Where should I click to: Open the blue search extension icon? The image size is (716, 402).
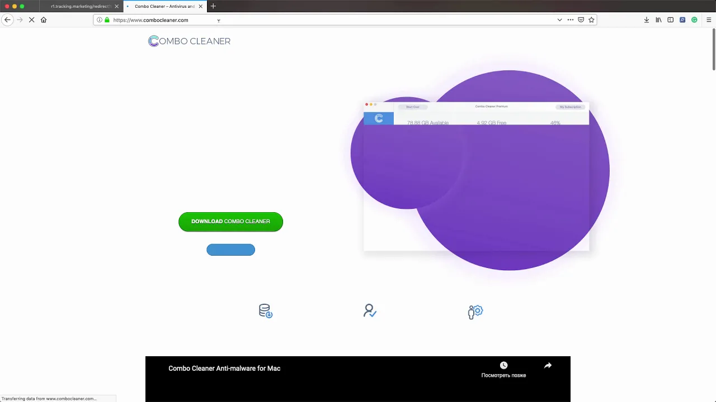[682, 20]
